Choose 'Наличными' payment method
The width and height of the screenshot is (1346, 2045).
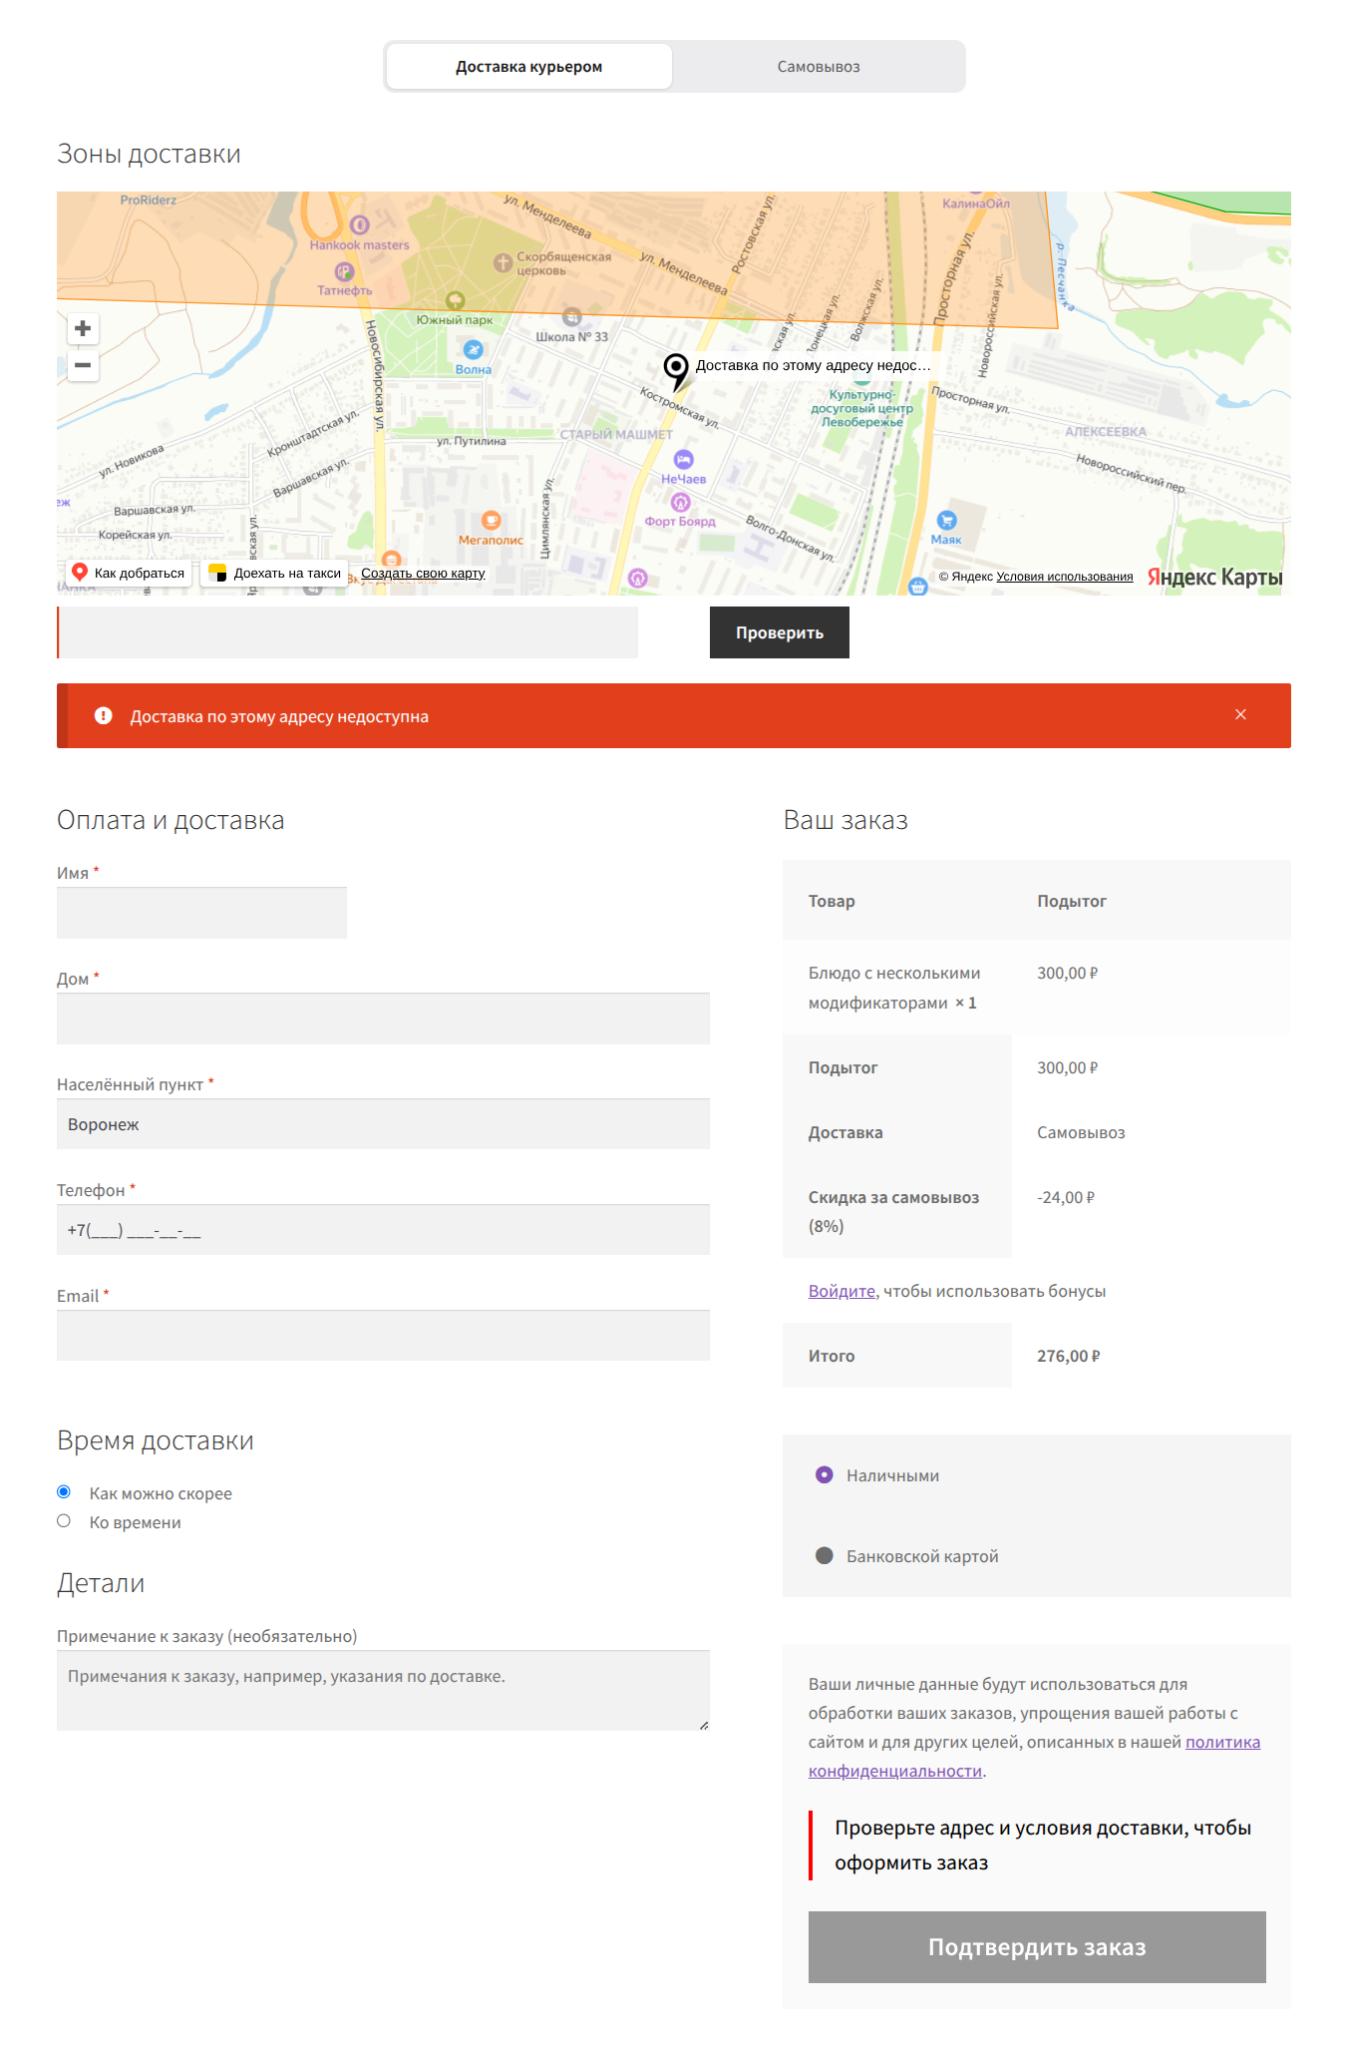pos(825,1474)
